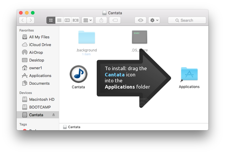Switch to icon view
The width and height of the screenshot is (225, 154).
51,20
